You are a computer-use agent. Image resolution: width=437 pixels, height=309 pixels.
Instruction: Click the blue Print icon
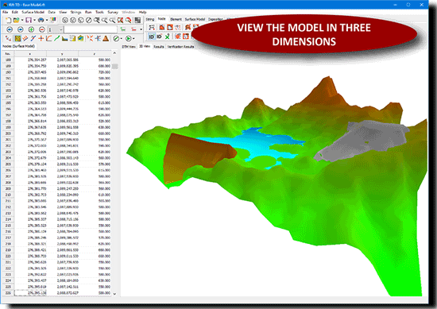click(41, 20)
